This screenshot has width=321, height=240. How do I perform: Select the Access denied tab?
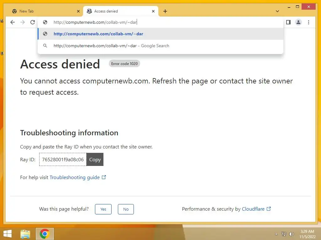[x=120, y=11]
